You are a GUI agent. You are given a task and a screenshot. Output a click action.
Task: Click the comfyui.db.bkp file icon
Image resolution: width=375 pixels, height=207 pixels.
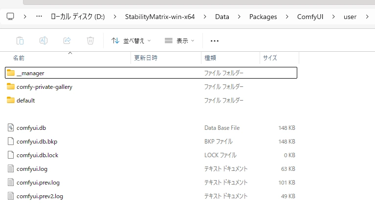coord(11,141)
